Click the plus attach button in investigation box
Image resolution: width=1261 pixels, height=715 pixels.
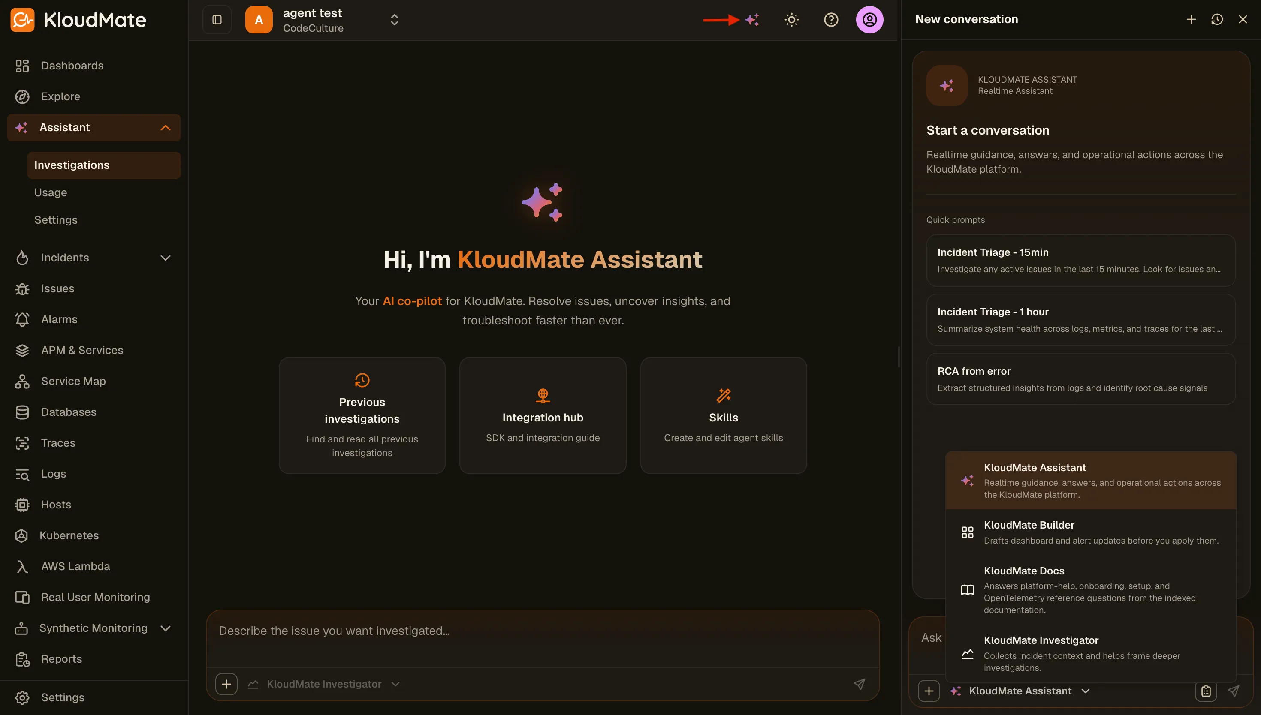[226, 684]
